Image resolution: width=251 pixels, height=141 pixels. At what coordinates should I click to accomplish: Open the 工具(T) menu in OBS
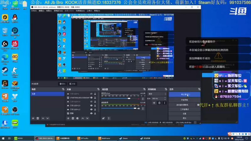(x=89, y=11)
